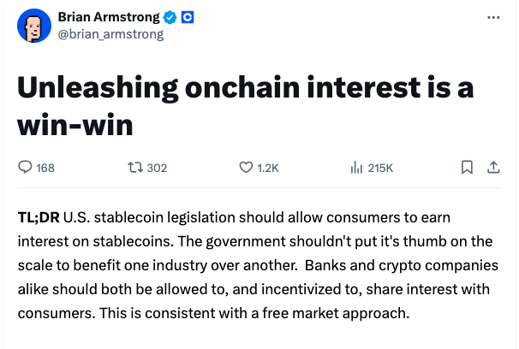The width and height of the screenshot is (519, 349).
Task: Click the share upload arrow icon
Action: click(492, 168)
